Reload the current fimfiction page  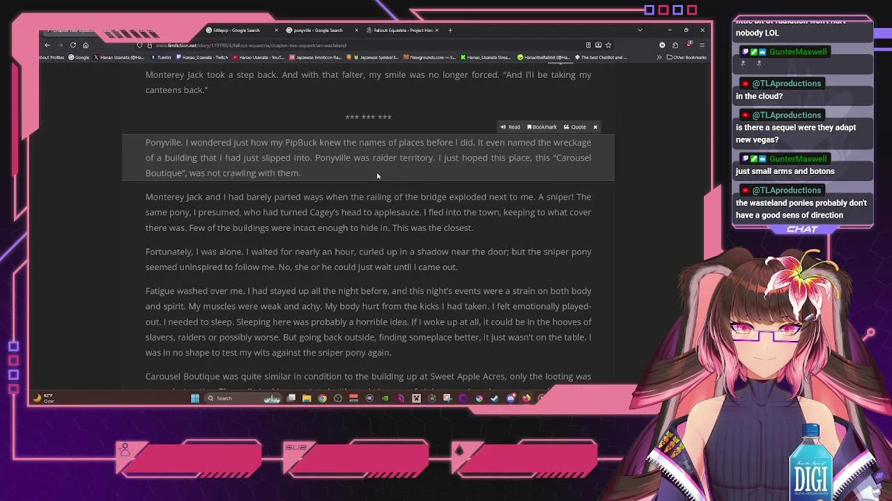[72, 45]
